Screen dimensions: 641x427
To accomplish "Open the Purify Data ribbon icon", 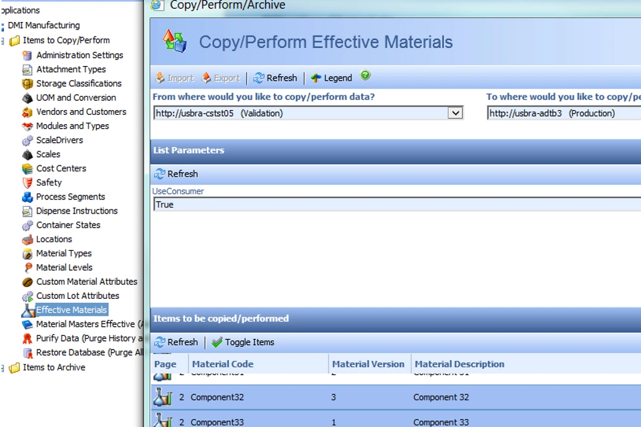I will tap(27, 339).
